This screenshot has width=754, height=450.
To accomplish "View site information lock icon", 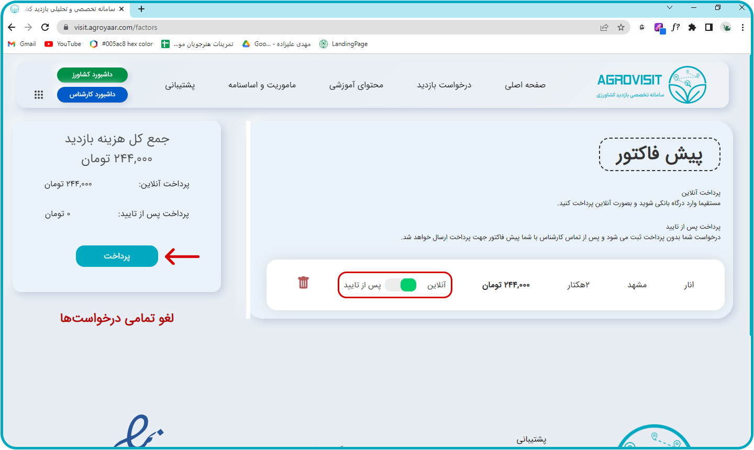I will point(65,27).
